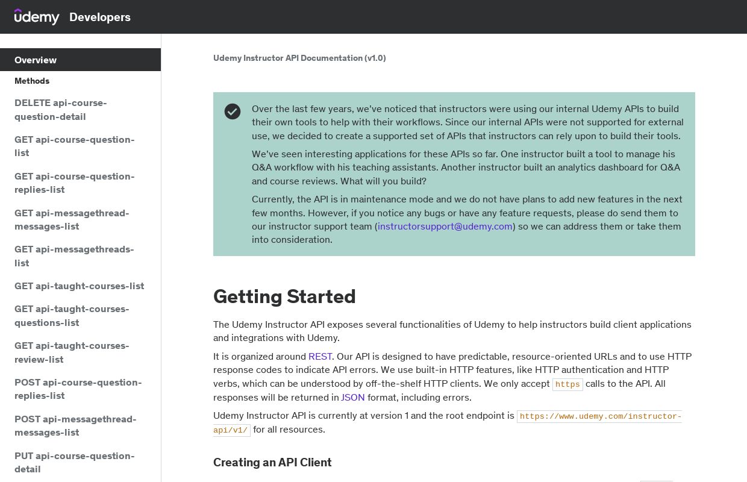This screenshot has width=747, height=482.
Task: Open DELETE api-course-question-detail method
Action: point(61,110)
